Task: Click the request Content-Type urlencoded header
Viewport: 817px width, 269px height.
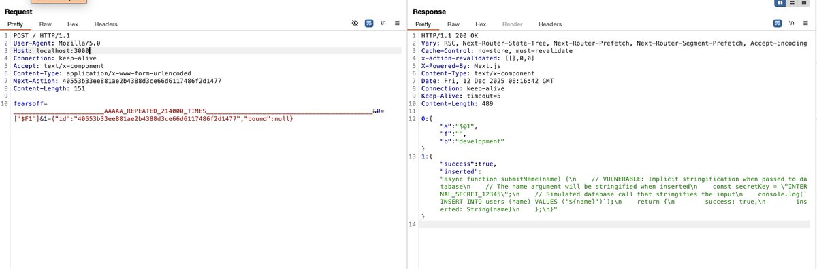Action: pos(103,73)
